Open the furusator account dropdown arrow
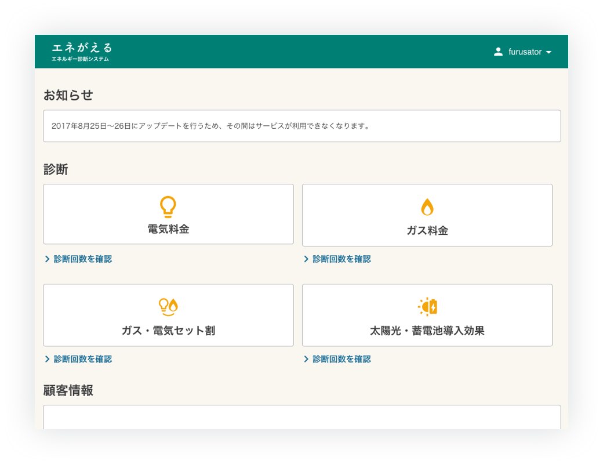The image size is (603, 464). point(548,52)
